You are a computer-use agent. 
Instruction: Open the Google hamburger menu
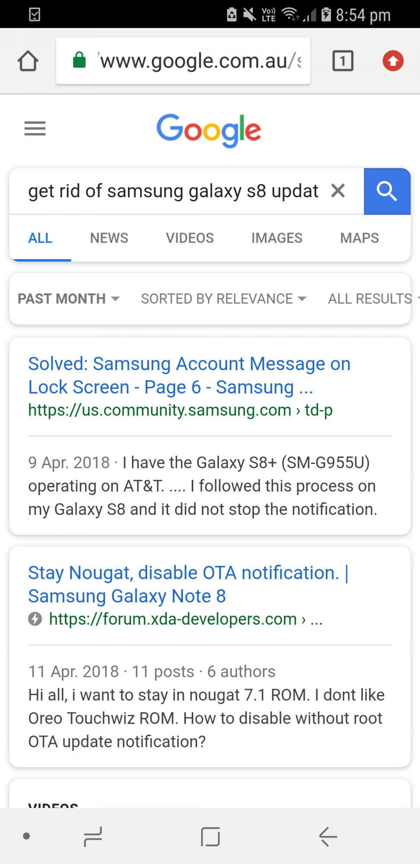coord(35,128)
